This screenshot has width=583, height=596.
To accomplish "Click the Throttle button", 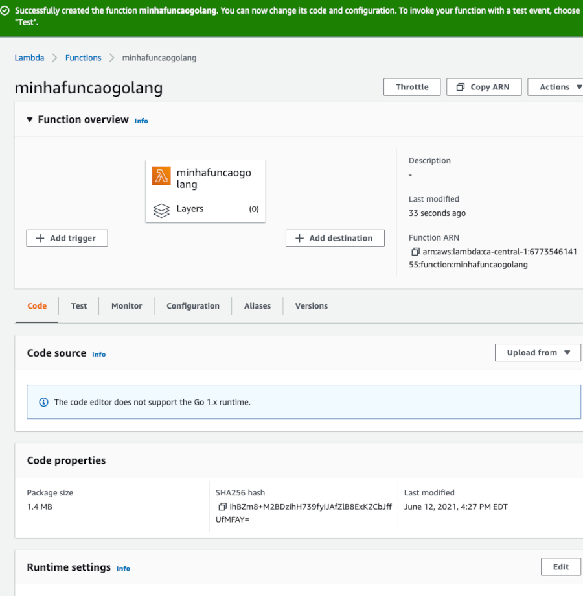I will click(x=412, y=87).
